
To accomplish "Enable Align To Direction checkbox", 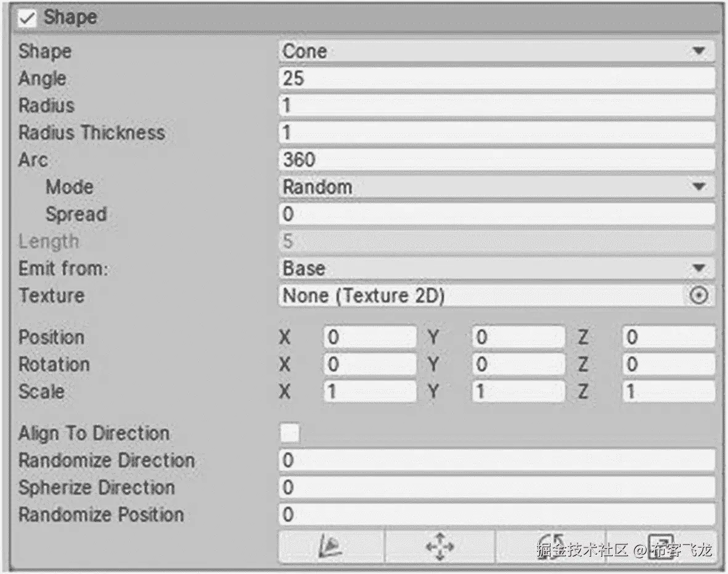I will [x=290, y=434].
